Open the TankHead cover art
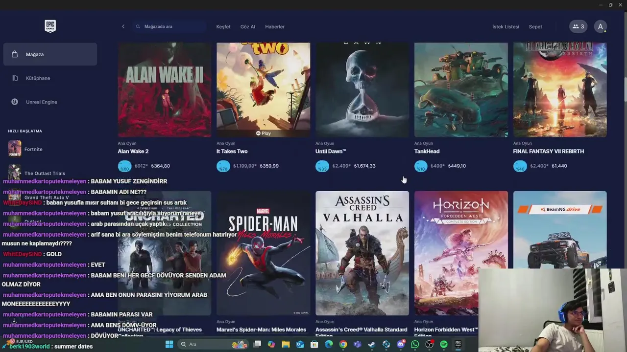This screenshot has height=352, width=627. (461, 90)
